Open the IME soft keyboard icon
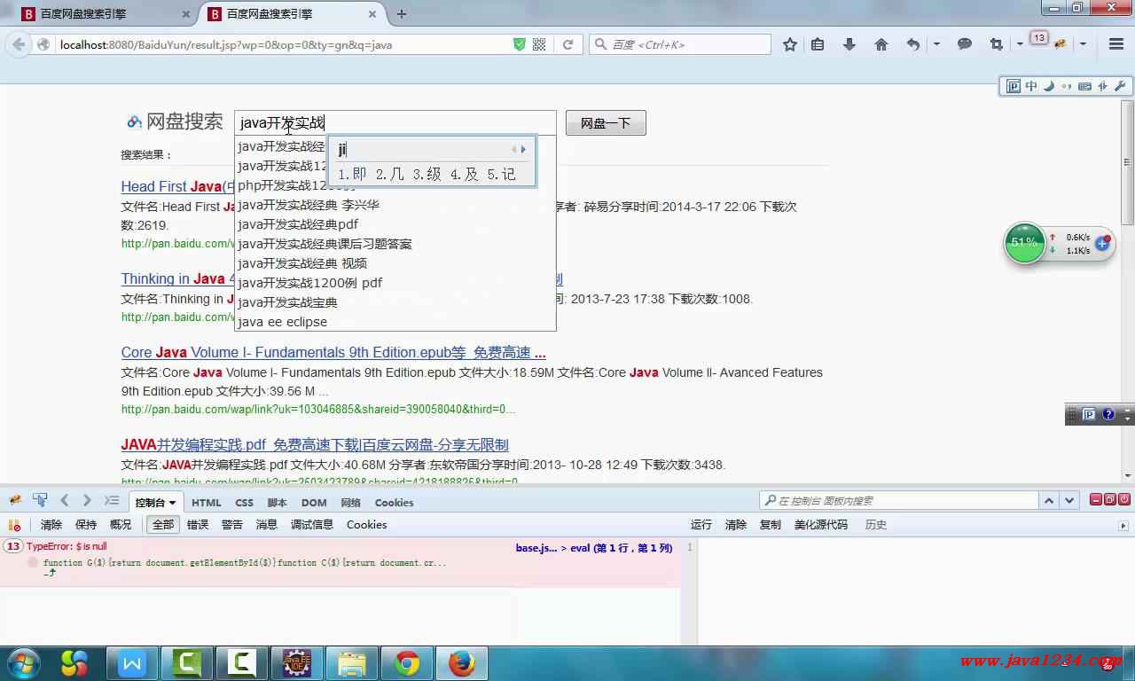 1084,86
